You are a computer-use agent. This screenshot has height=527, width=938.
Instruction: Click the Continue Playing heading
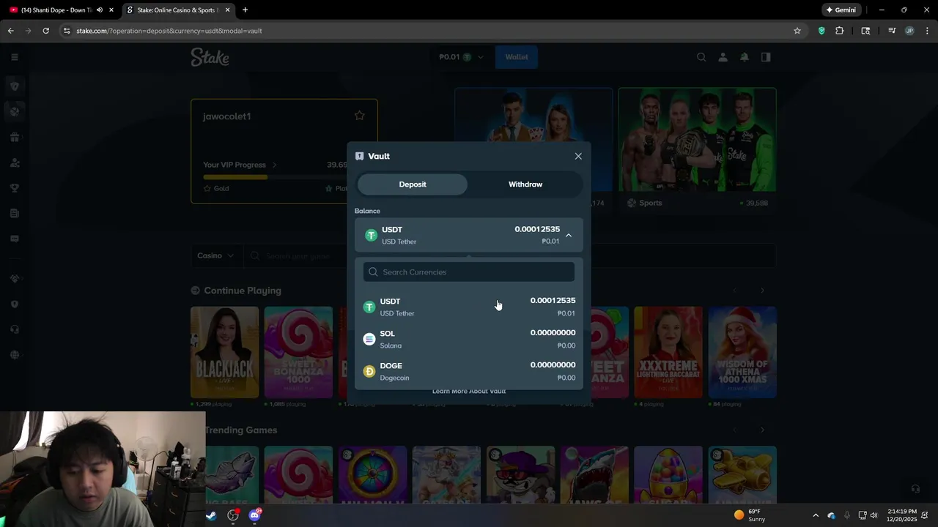(x=243, y=291)
